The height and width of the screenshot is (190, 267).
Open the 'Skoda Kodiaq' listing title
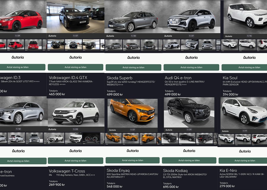point(175,171)
